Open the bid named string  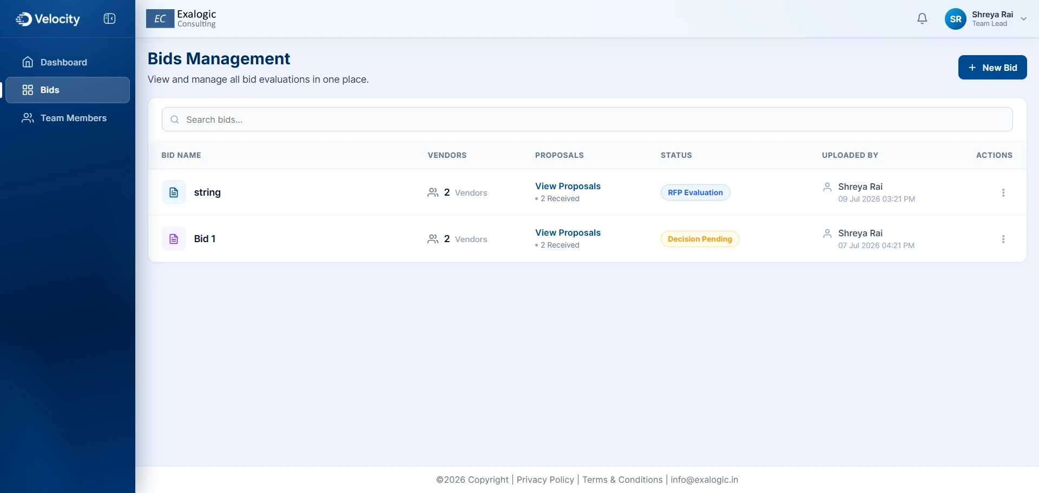[x=207, y=192]
